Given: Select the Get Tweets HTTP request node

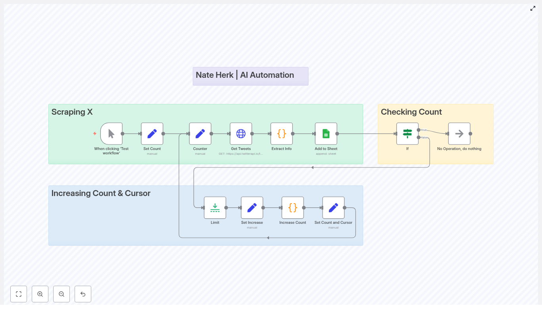Looking at the screenshot, I should pos(241,134).
